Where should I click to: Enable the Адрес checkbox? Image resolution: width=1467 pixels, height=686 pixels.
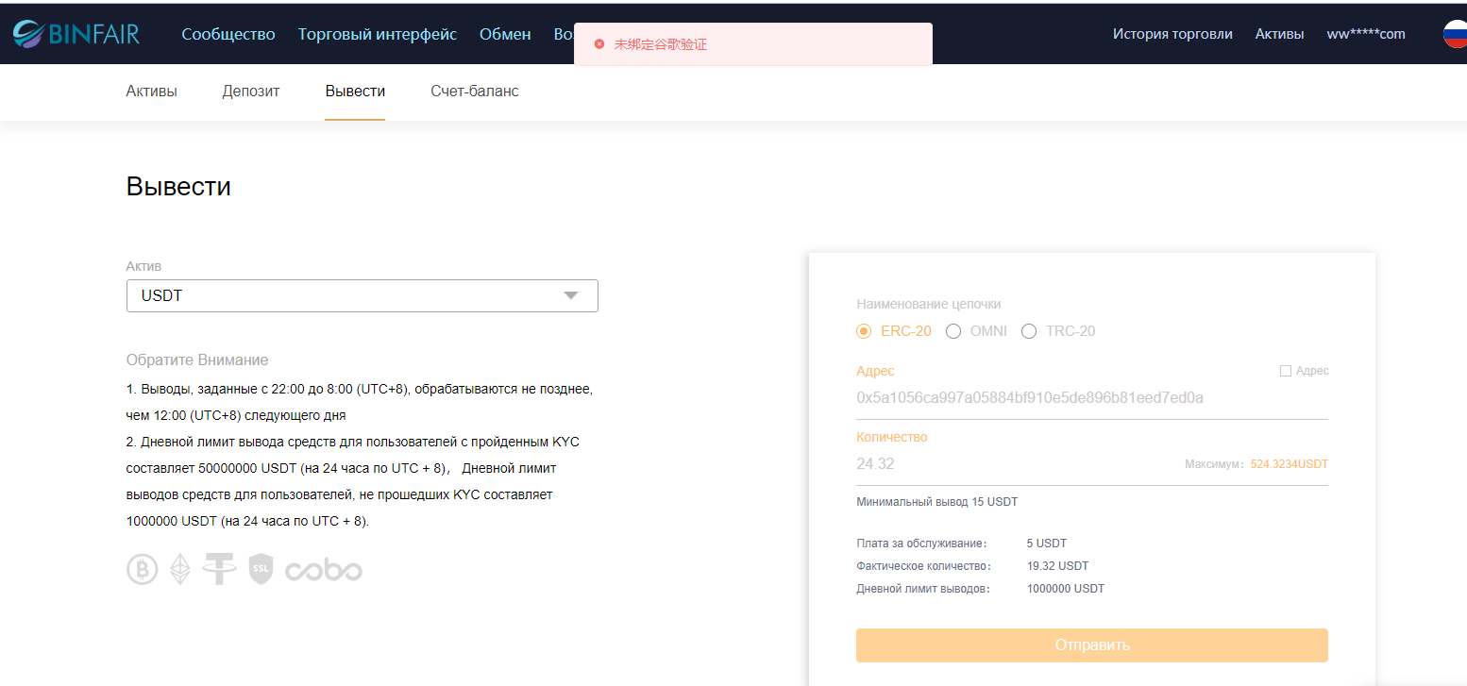click(x=1285, y=370)
